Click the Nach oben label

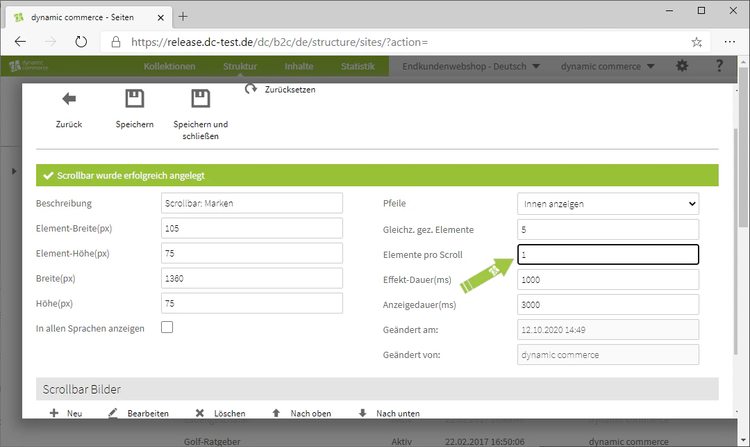click(311, 414)
